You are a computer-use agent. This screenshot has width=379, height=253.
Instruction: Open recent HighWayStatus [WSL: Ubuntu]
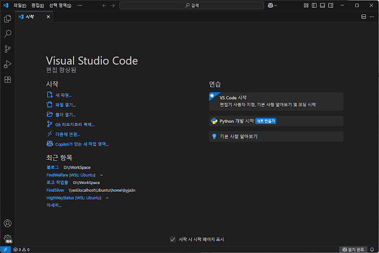pos(74,198)
